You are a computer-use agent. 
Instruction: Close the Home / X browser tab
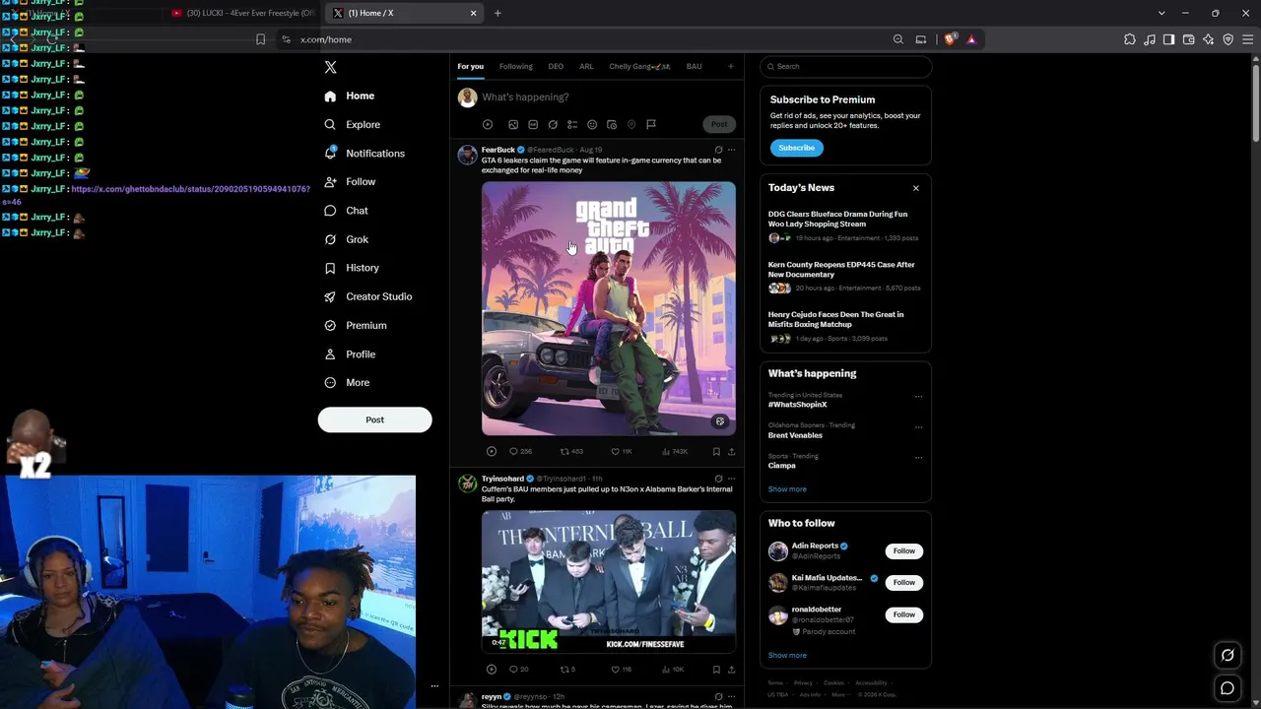point(473,13)
